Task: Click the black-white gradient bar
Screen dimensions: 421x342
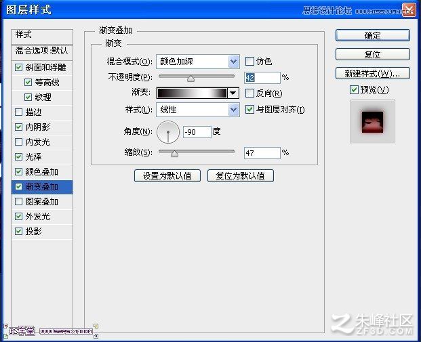Action: 193,93
